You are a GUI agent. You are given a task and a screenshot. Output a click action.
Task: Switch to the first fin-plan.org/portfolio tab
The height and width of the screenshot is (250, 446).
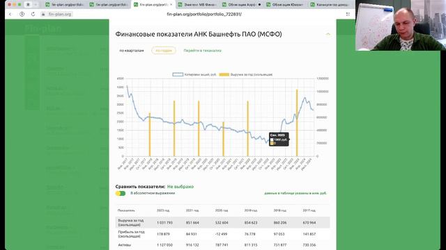pos(65,5)
